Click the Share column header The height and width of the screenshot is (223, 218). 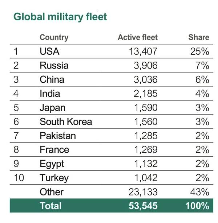tap(199, 37)
